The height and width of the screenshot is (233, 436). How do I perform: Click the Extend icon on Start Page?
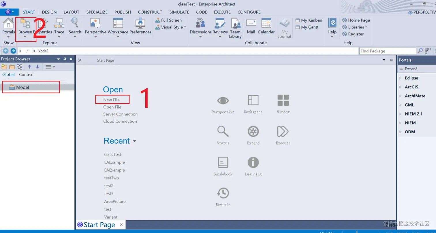pos(253,131)
